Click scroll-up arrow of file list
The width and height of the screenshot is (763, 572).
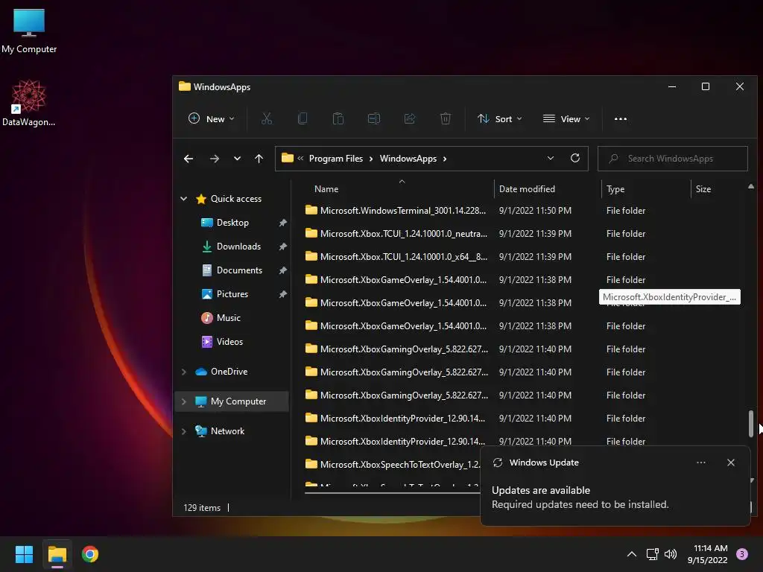point(751,186)
